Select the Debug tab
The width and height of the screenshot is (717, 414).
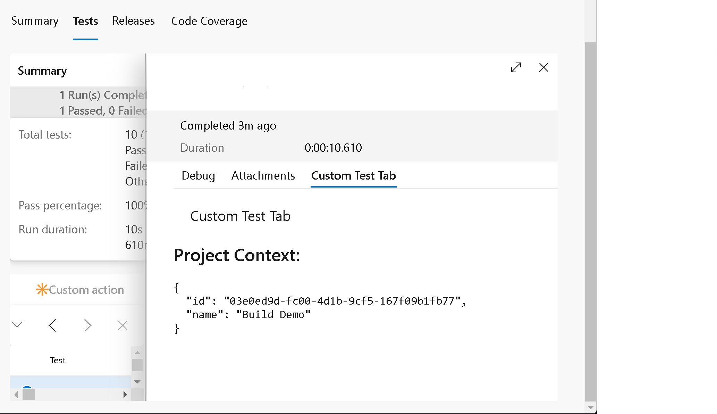(x=197, y=175)
